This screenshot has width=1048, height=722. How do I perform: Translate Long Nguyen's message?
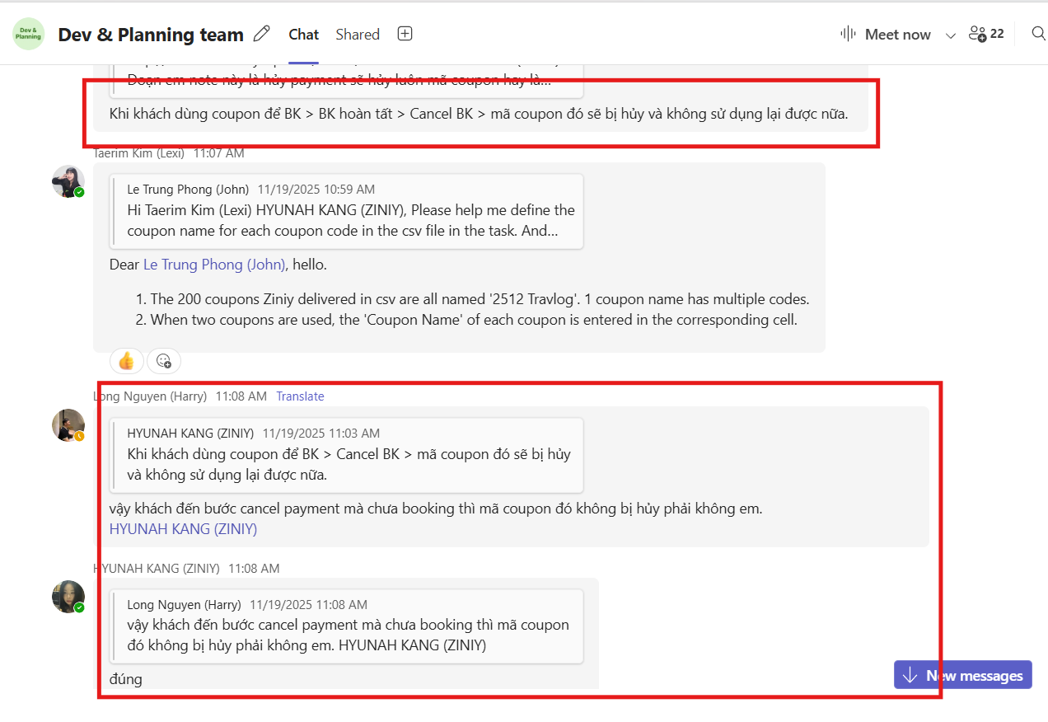click(x=300, y=396)
